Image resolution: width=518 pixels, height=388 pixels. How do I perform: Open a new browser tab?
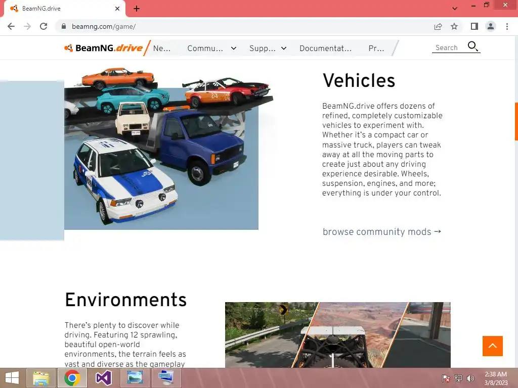(137, 9)
